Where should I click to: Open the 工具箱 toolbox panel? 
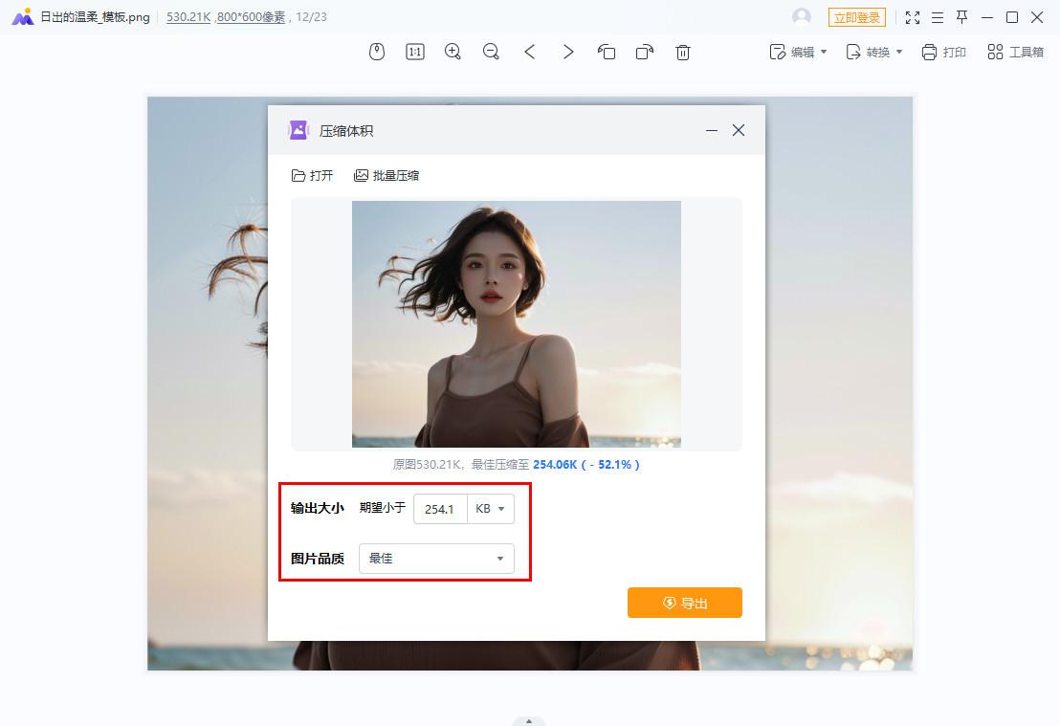pyautogui.click(x=1014, y=52)
